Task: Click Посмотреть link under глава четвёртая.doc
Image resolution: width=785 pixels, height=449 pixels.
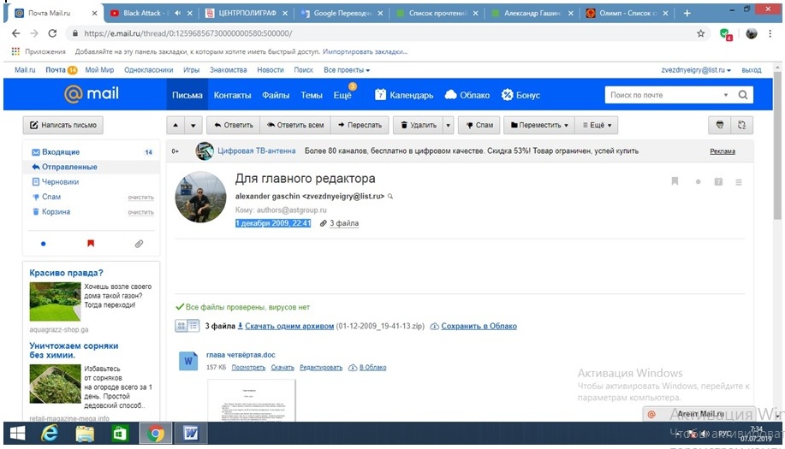Action: pyautogui.click(x=248, y=368)
